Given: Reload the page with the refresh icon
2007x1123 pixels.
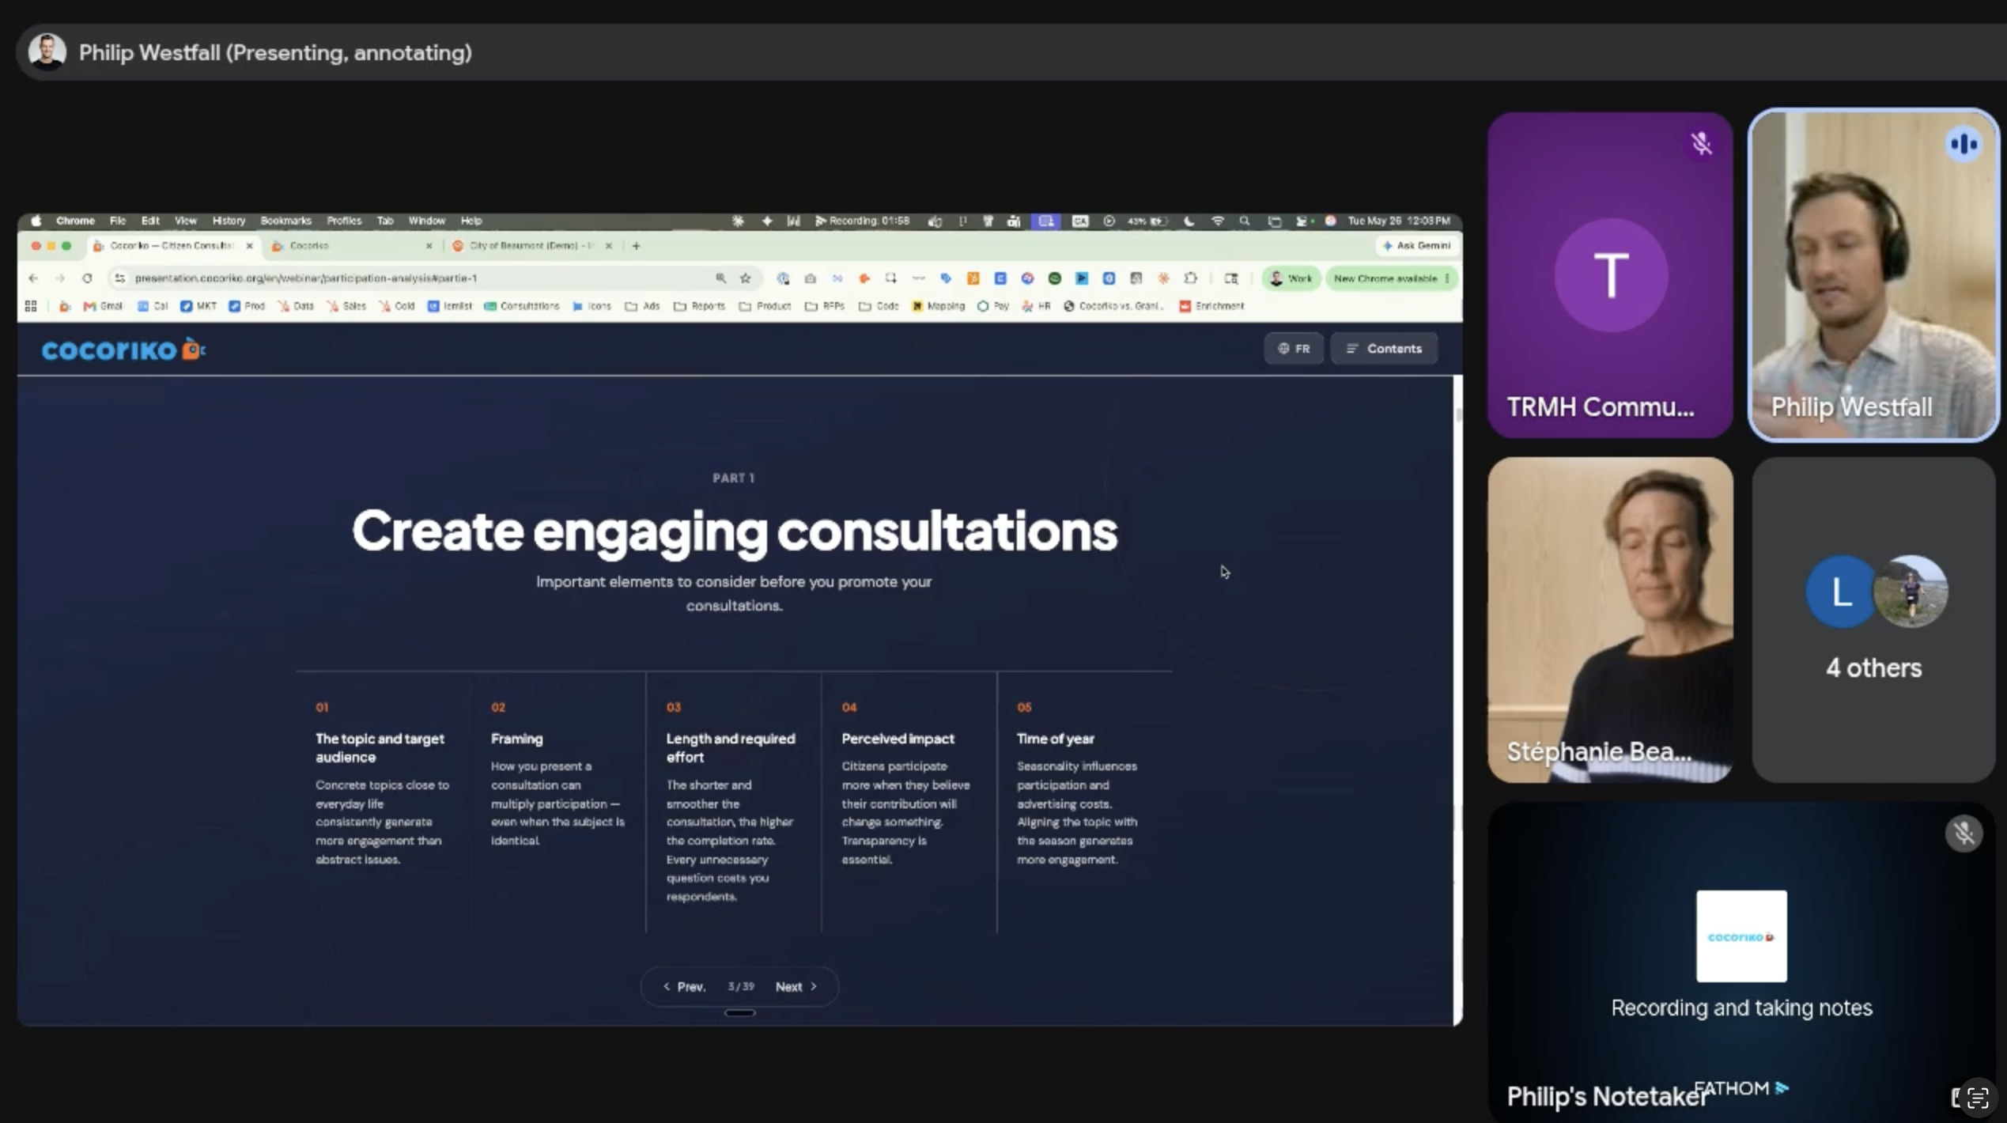Looking at the screenshot, I should pos(87,278).
